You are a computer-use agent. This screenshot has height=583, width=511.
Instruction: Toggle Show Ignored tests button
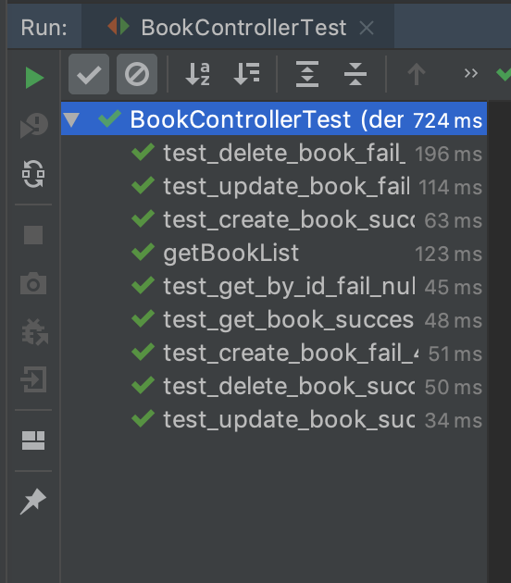click(137, 74)
